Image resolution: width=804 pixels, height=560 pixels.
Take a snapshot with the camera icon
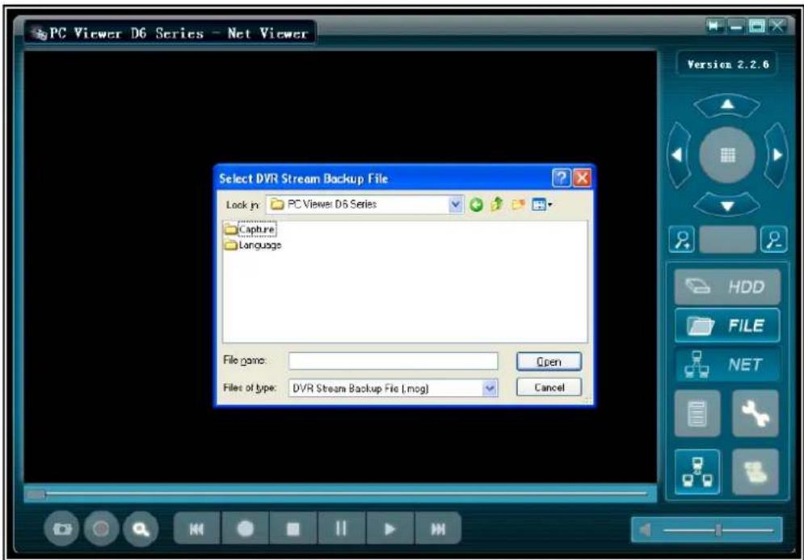(61, 528)
